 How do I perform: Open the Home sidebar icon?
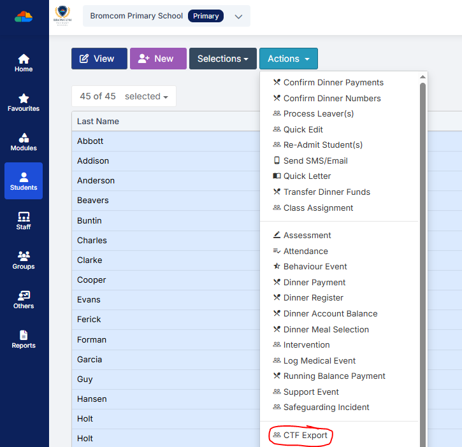pos(24,62)
